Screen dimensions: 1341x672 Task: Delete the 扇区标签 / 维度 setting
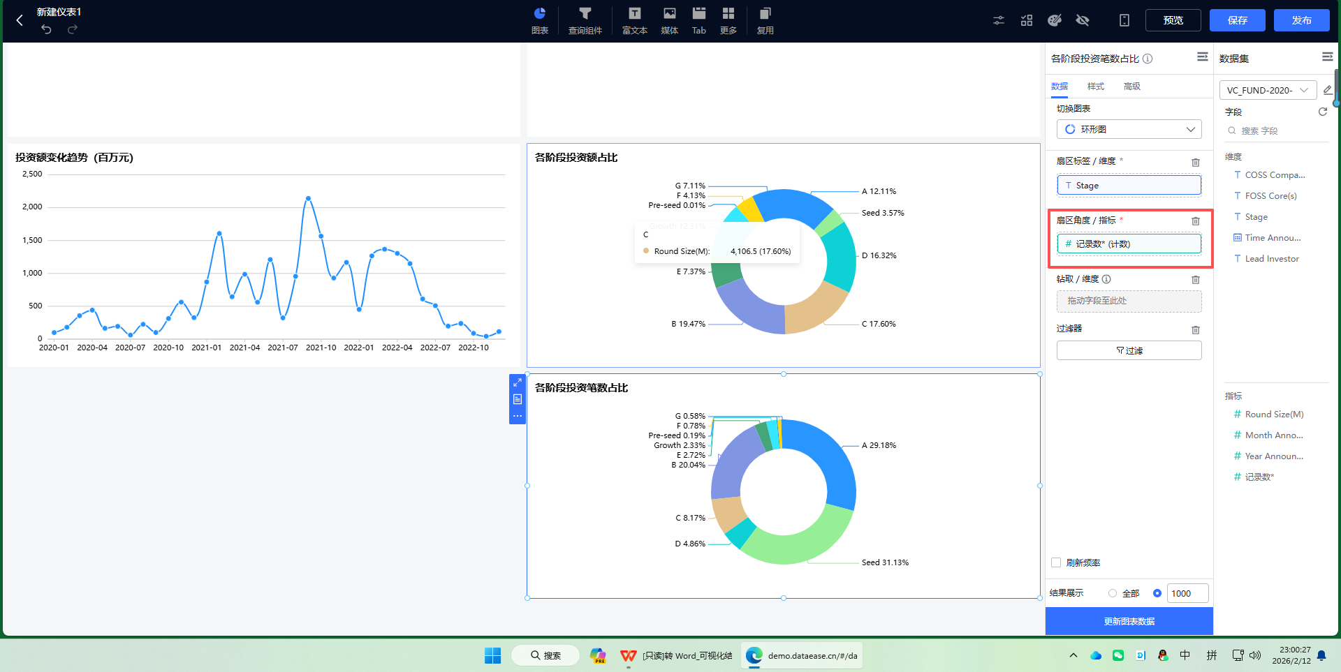(x=1196, y=163)
